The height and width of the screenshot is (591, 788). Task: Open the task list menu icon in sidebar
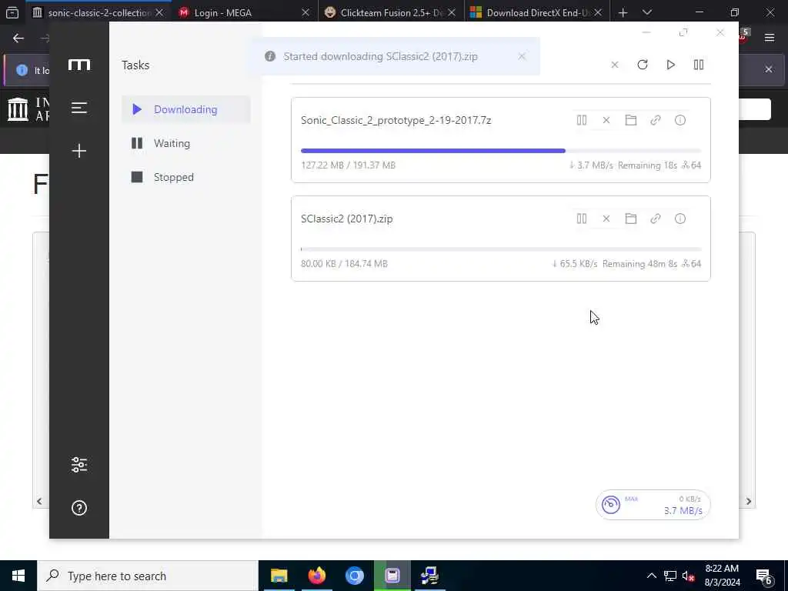tap(79, 108)
